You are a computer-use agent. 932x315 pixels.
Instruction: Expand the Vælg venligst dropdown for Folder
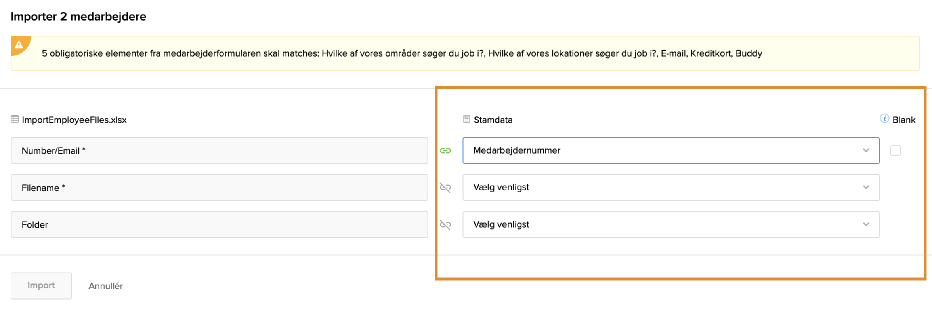[x=670, y=224]
